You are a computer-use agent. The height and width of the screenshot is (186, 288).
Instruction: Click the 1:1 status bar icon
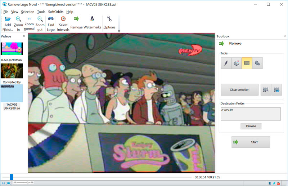click(x=3, y=183)
